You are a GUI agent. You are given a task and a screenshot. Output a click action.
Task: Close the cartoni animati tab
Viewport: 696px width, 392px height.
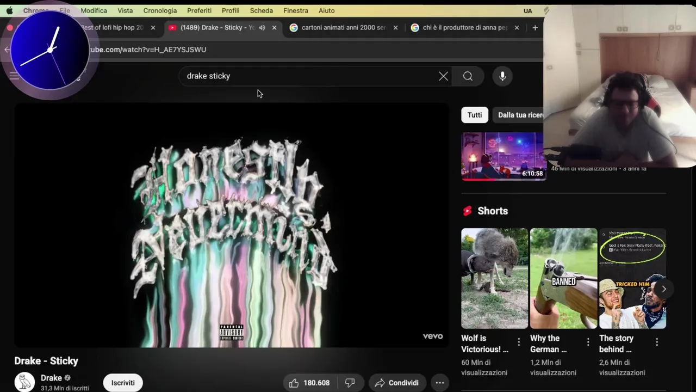pos(395,27)
